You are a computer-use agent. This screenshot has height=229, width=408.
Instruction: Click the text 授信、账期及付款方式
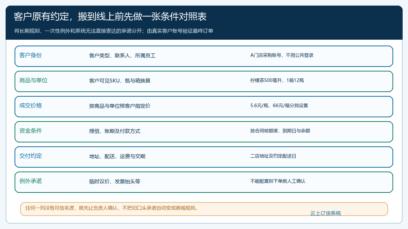(x=115, y=131)
